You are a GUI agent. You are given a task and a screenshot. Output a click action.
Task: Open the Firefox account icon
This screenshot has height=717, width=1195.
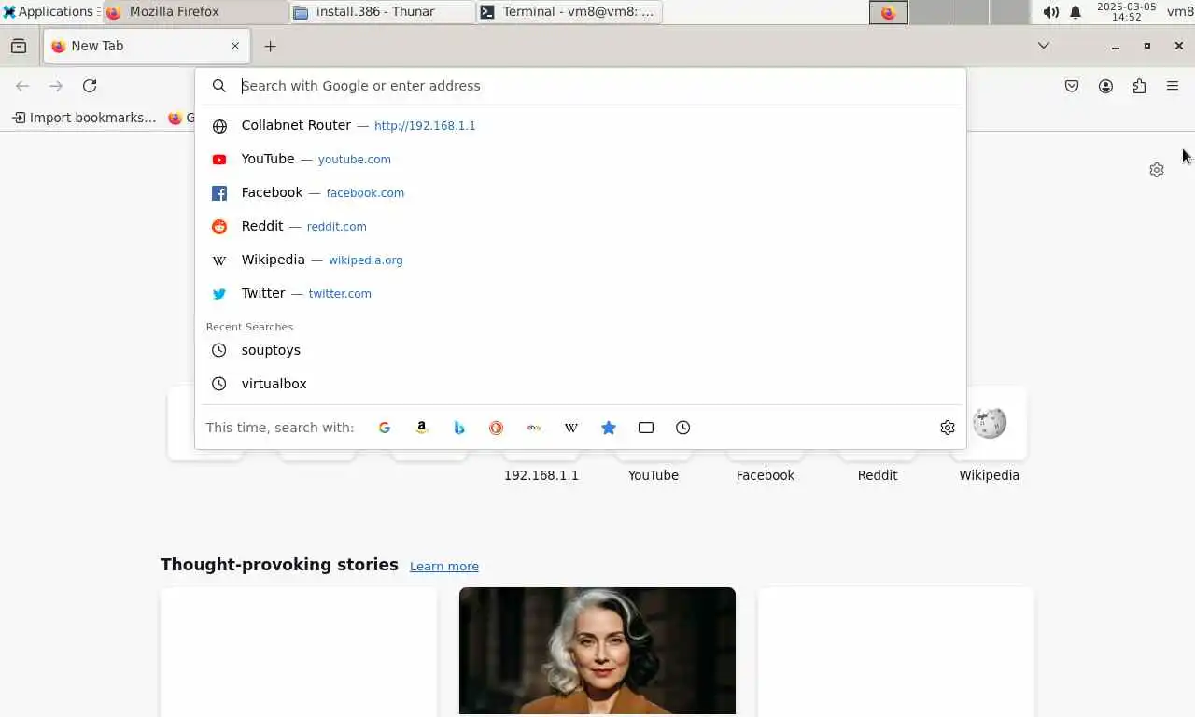point(1105,86)
